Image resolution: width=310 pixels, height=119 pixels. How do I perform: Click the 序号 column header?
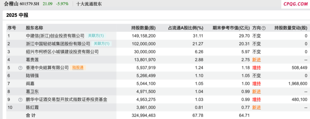tap(12, 28)
